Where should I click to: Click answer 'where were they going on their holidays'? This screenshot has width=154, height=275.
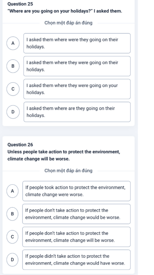77,43
